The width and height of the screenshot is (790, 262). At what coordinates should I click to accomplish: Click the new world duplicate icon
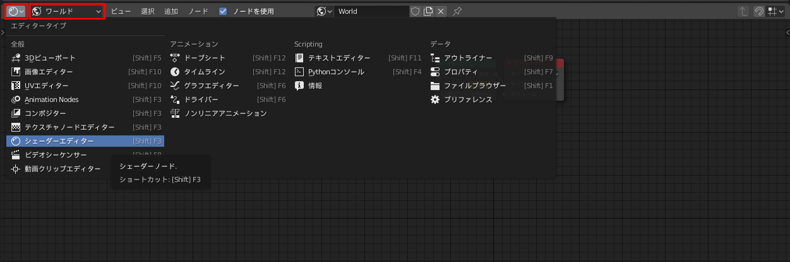click(x=428, y=11)
